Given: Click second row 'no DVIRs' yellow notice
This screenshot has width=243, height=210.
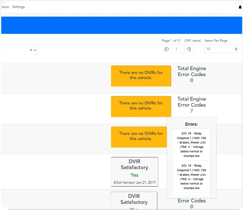Looking at the screenshot, I should [x=141, y=106].
